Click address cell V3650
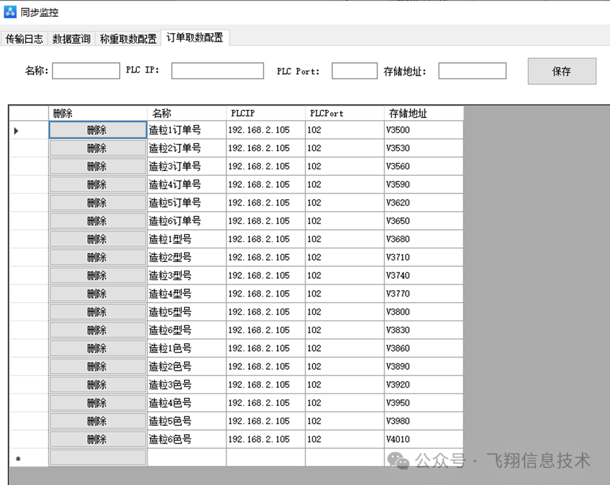The height and width of the screenshot is (485, 610). pyautogui.click(x=424, y=221)
